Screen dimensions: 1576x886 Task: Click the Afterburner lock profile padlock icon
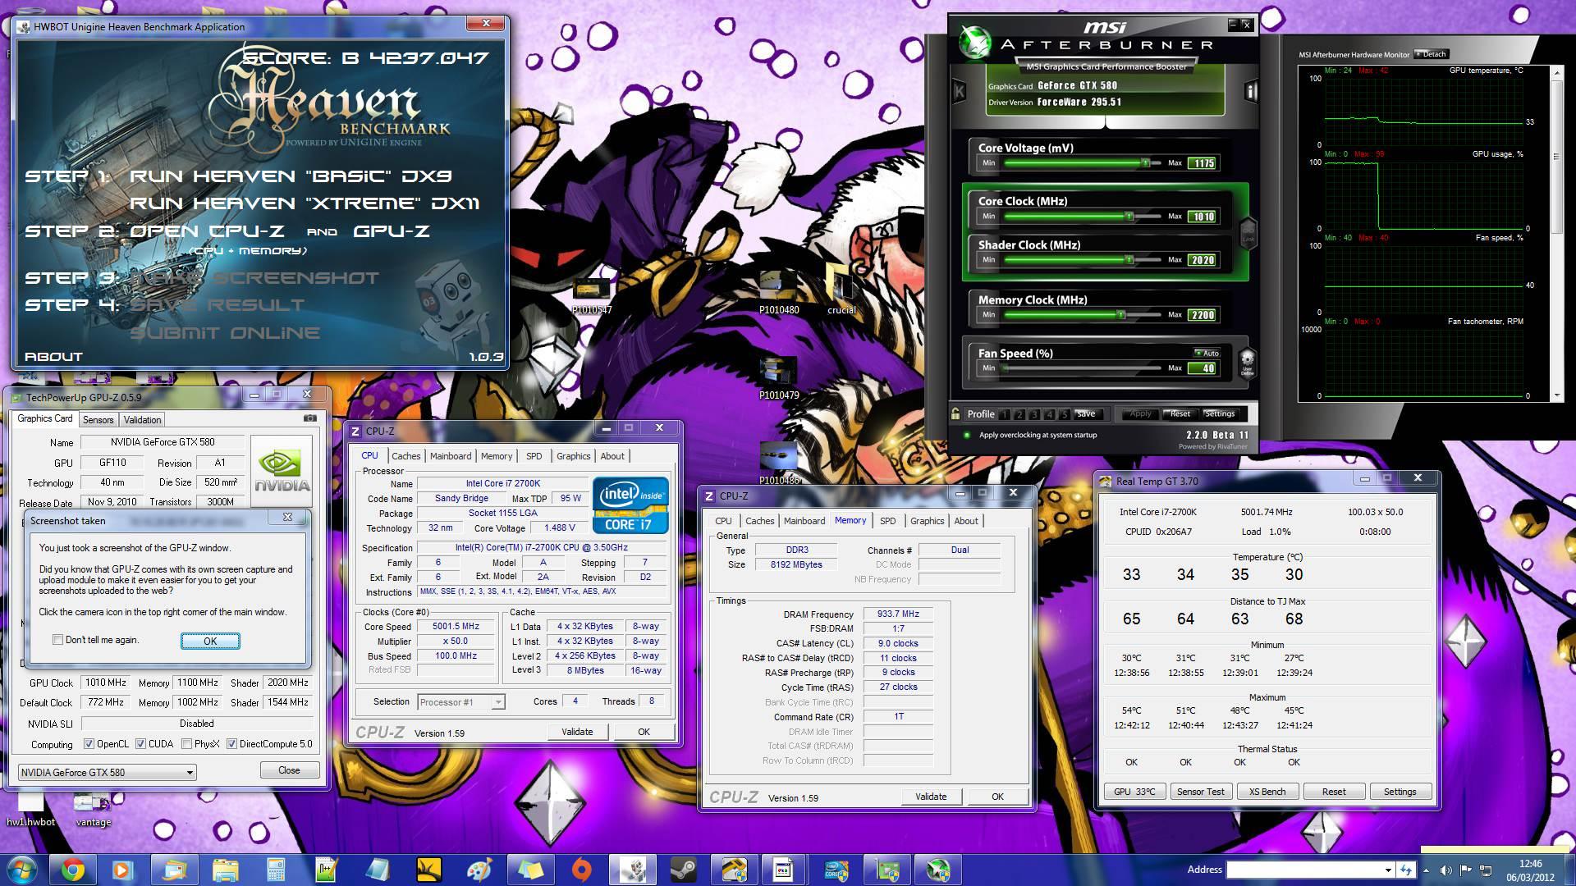pos(955,413)
